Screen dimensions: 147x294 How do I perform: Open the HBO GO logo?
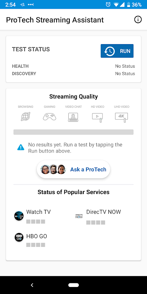click(x=19, y=237)
